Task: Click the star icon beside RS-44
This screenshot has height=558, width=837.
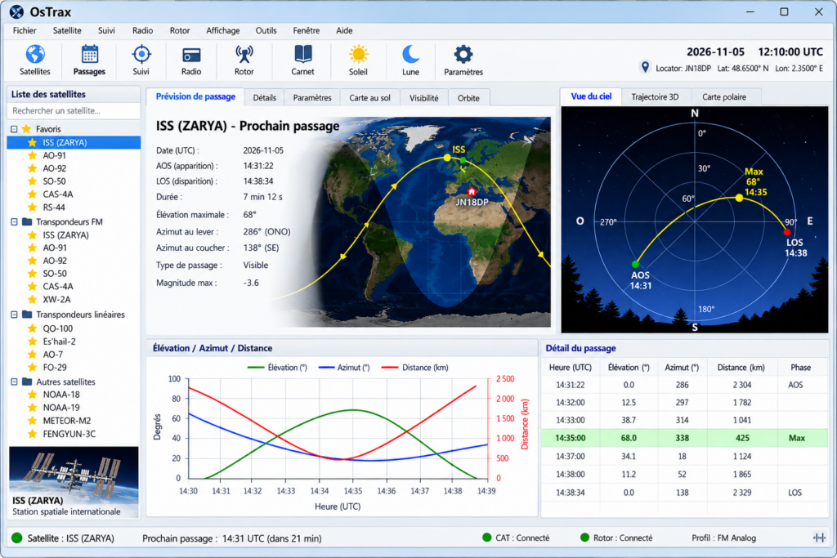Action: (x=32, y=207)
